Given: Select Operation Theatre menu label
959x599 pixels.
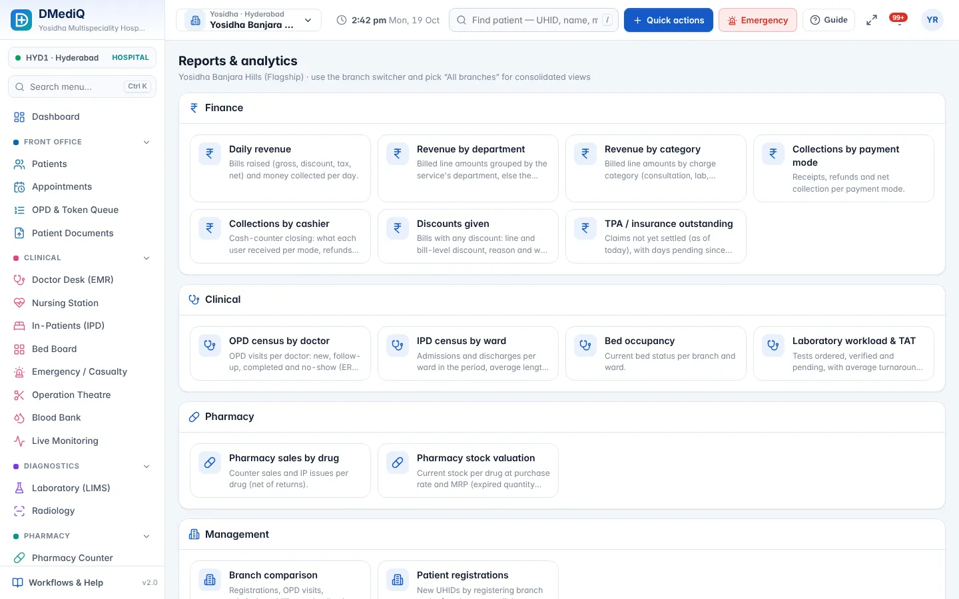Looking at the screenshot, I should pyautogui.click(x=71, y=395).
